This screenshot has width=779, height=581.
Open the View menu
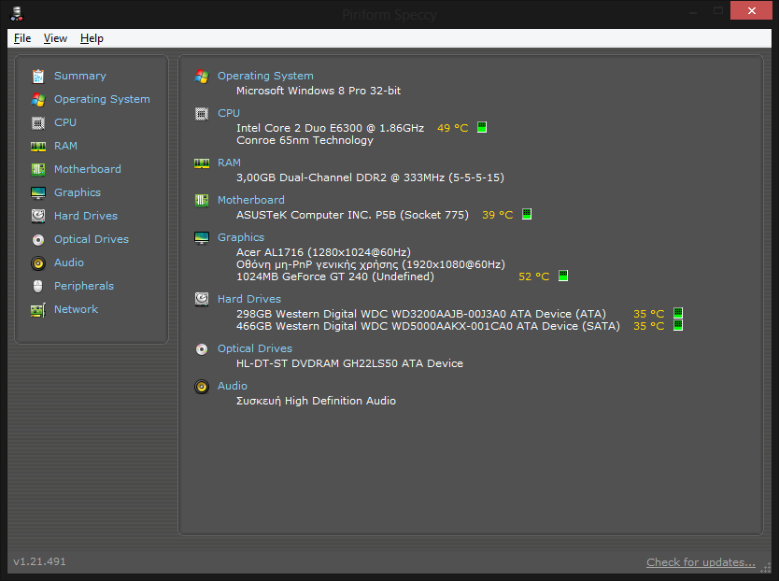pos(55,38)
